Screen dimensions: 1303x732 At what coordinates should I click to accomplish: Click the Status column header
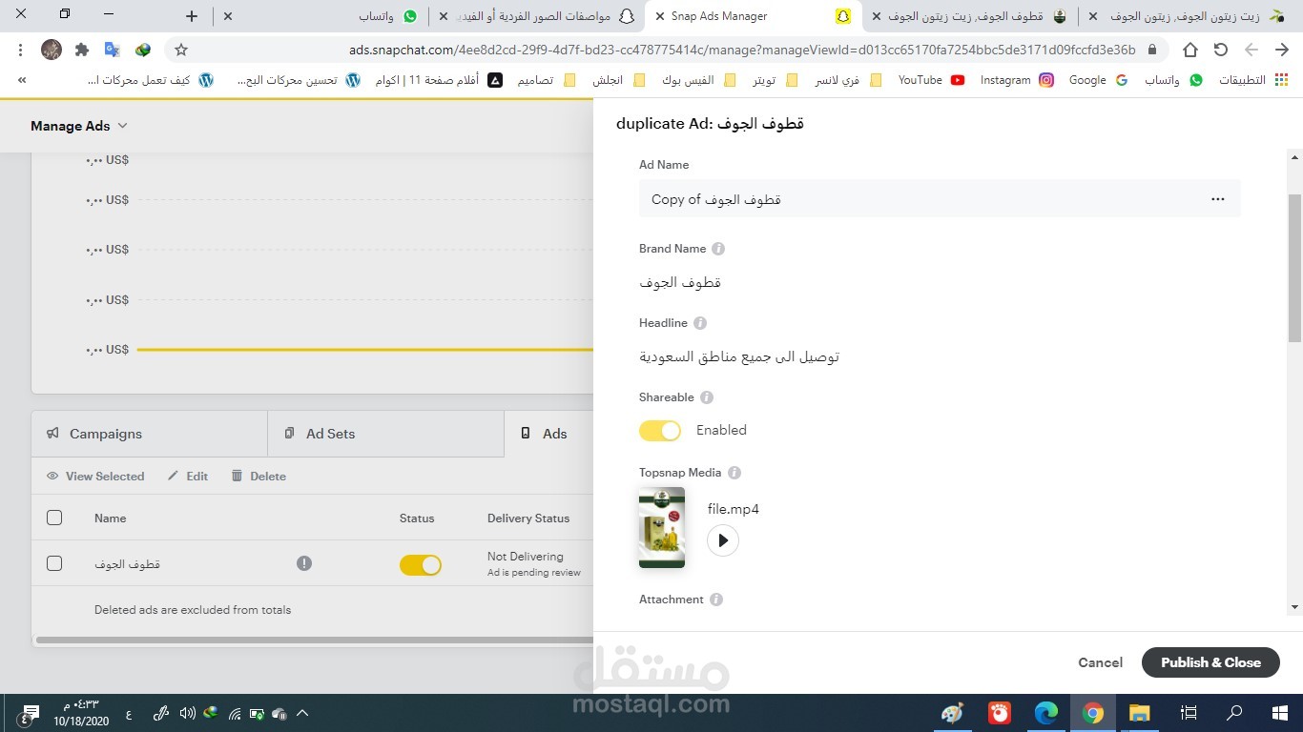tap(417, 518)
